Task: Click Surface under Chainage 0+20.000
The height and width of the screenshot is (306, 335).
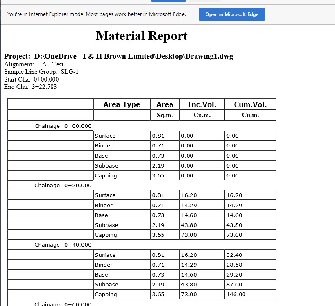Action: pyautogui.click(x=105, y=195)
